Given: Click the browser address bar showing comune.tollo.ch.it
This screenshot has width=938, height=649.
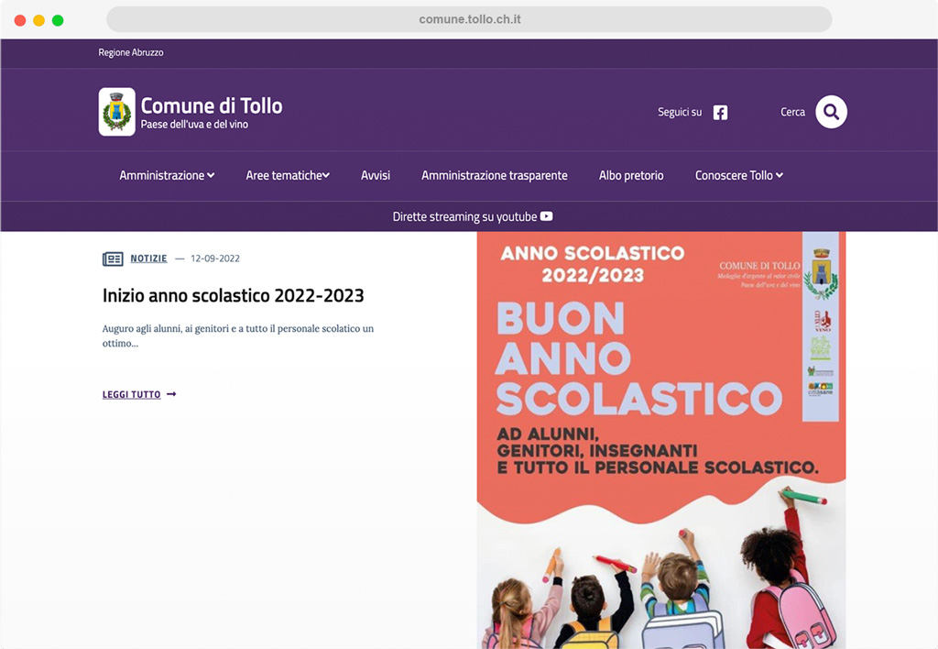Looking at the screenshot, I should [x=469, y=19].
